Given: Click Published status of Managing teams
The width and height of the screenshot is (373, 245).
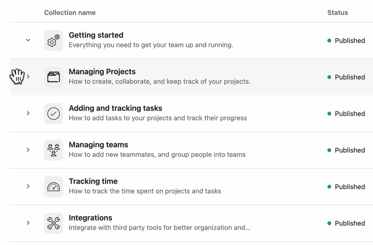Looking at the screenshot, I should [349, 150].
